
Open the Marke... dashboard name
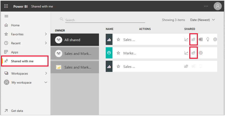(x=129, y=53)
